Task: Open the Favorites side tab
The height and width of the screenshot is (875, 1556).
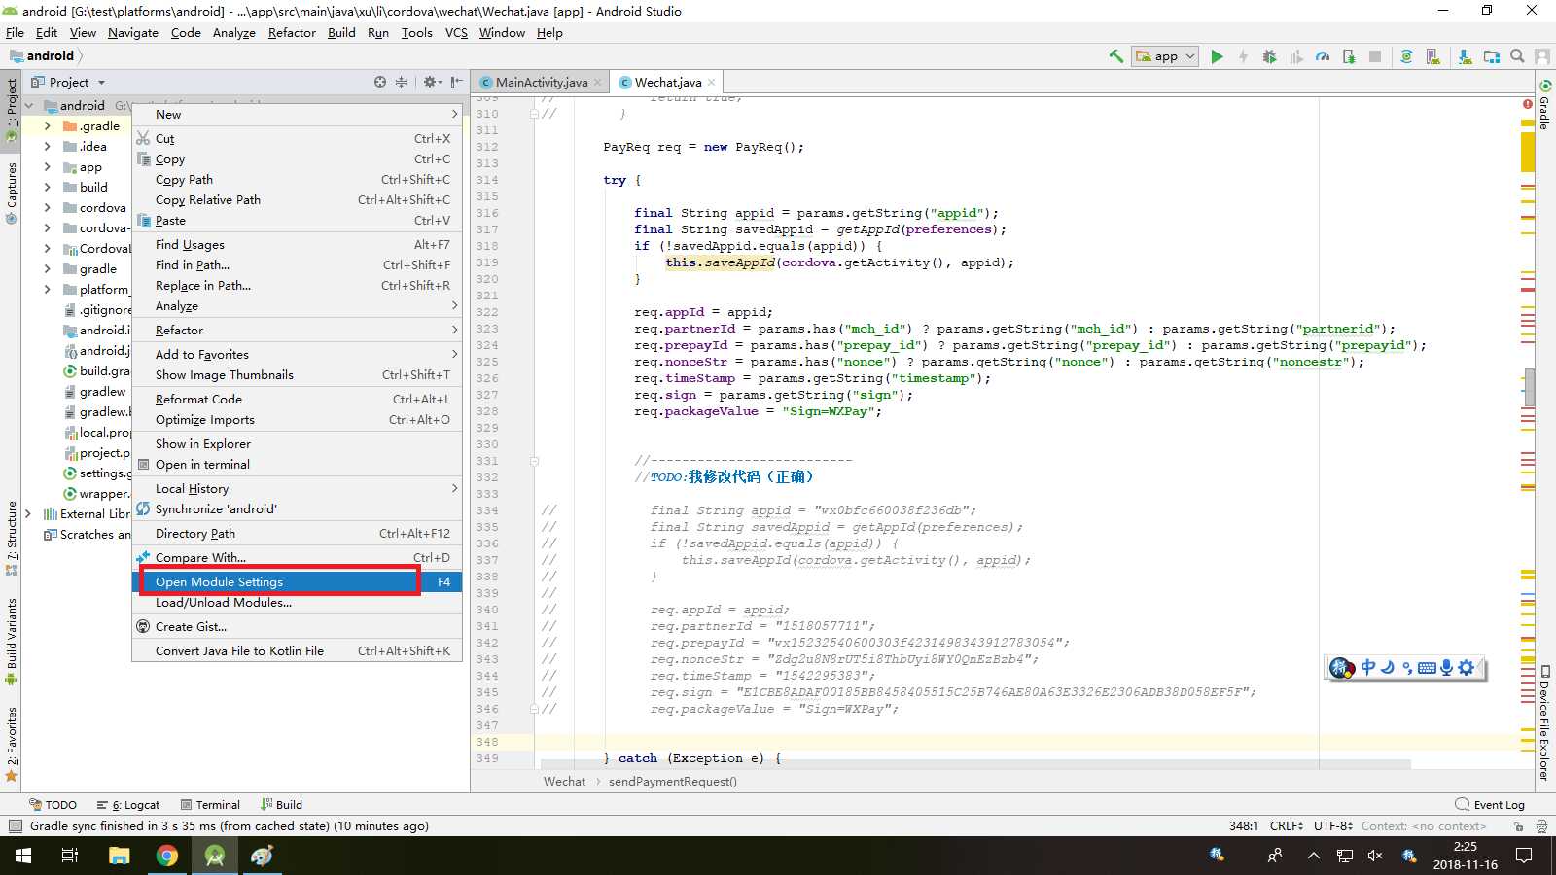Action: coord(11,744)
